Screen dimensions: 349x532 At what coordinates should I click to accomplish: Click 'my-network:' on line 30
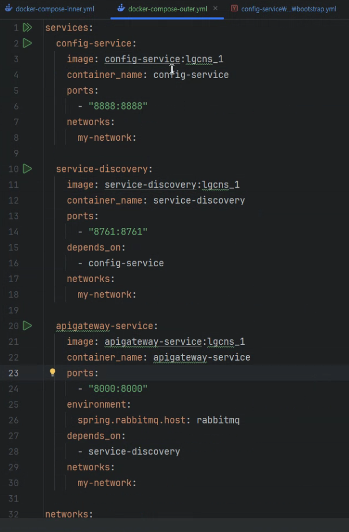(x=107, y=483)
